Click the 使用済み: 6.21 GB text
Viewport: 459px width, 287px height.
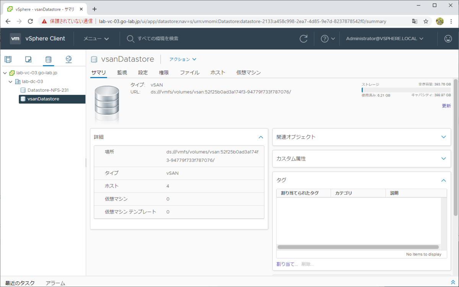pos(376,95)
